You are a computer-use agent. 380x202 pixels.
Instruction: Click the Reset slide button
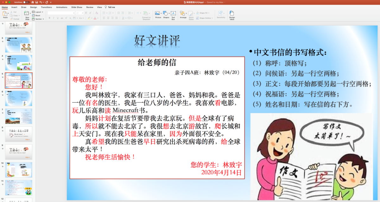37,16
